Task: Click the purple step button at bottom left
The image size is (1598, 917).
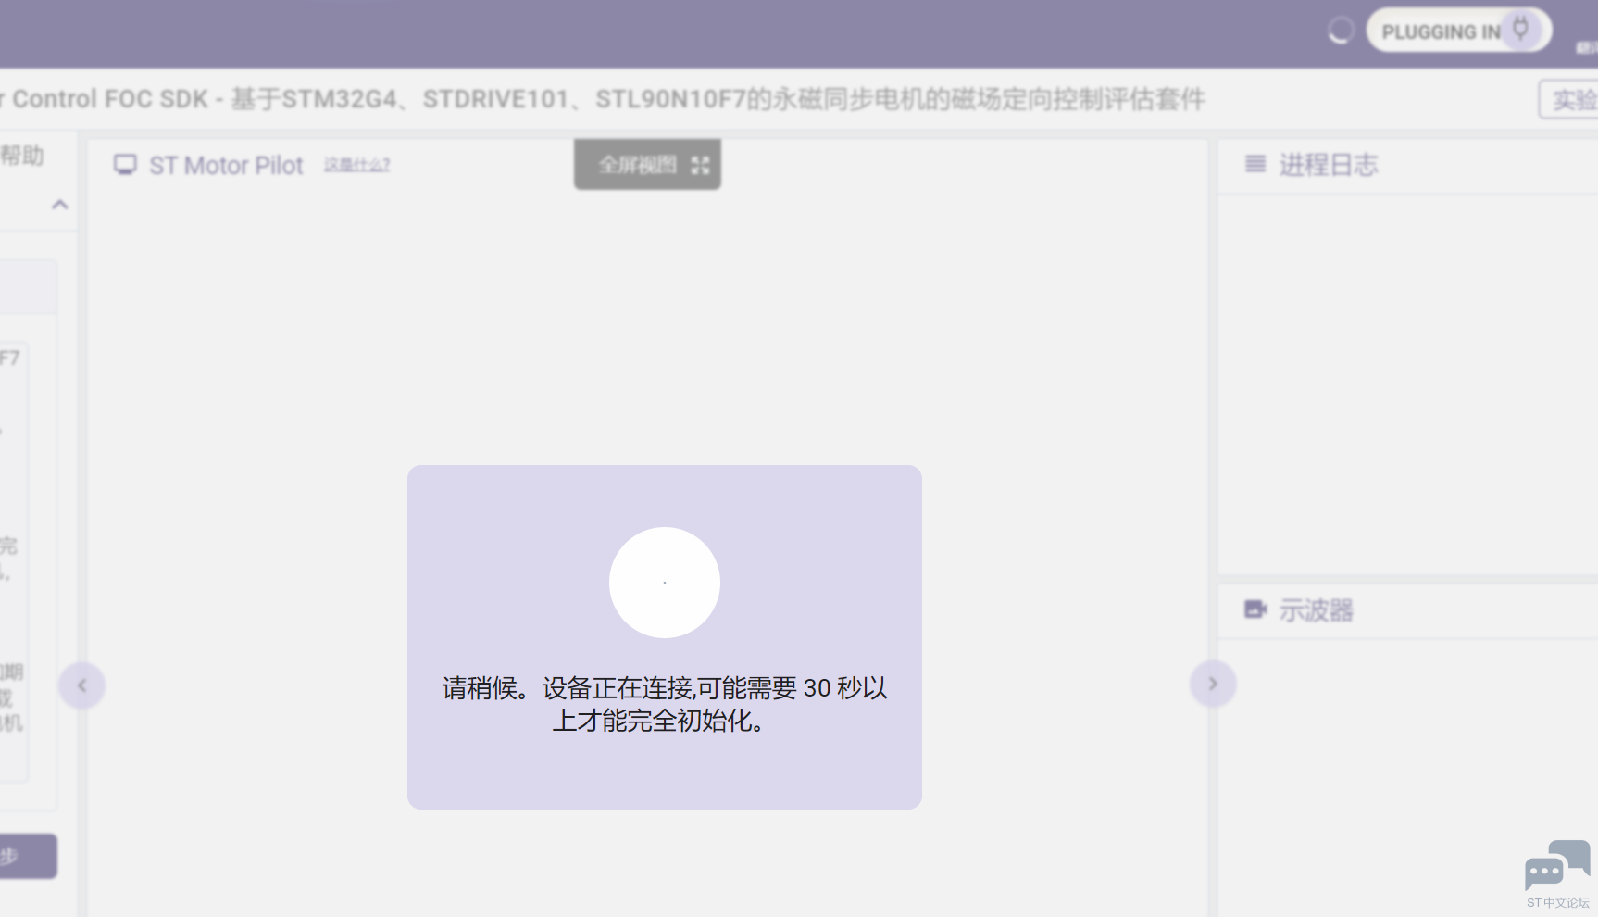Action: pos(26,856)
